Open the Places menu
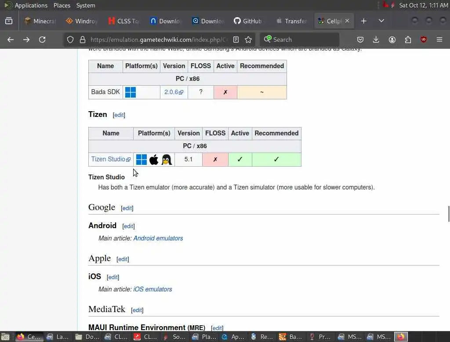450x342 pixels. [62, 5]
